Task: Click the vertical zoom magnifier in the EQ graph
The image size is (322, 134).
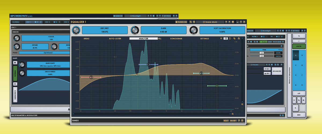Action: click(242, 104)
